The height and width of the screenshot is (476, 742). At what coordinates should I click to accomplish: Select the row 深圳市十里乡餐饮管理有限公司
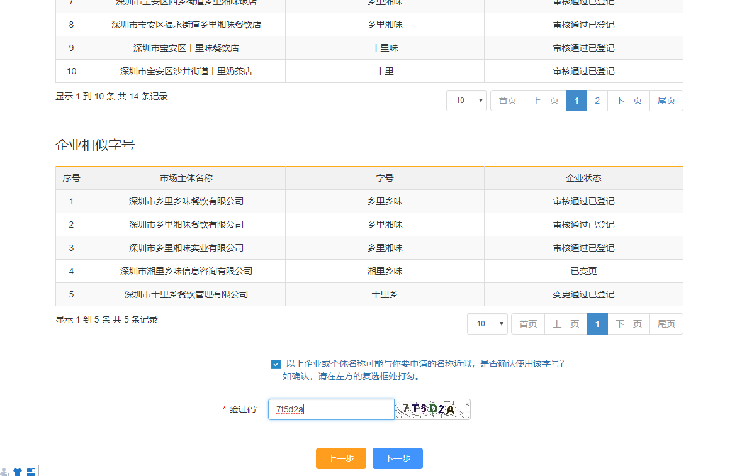(186, 294)
